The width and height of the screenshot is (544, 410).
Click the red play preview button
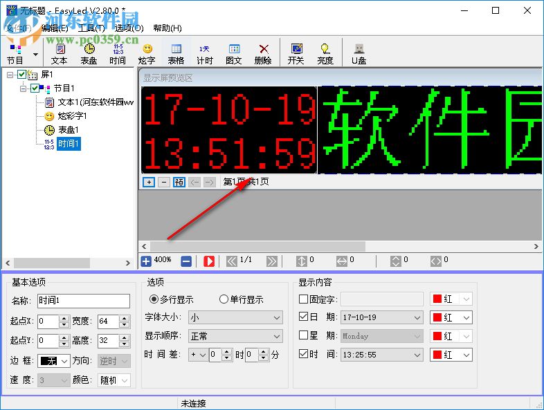[209, 261]
